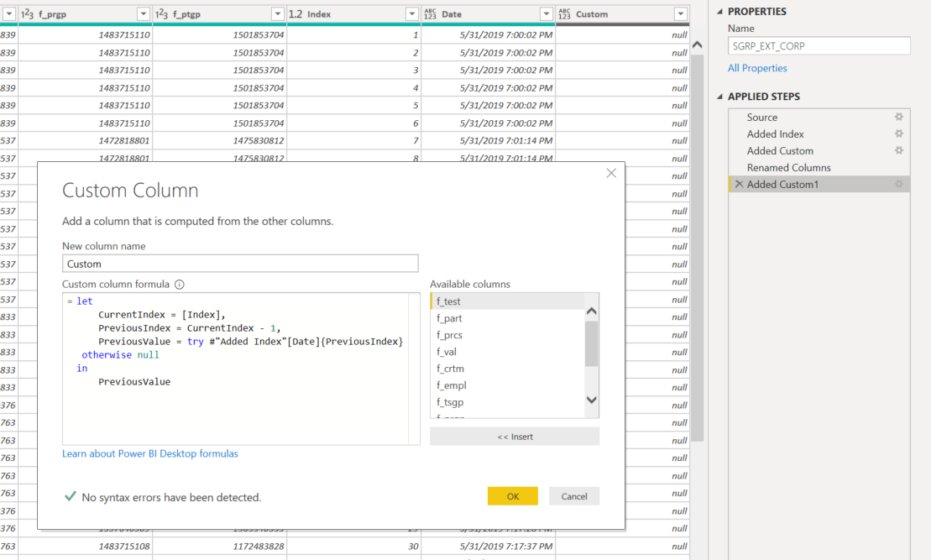
Task: Click the OK button
Action: (512, 496)
